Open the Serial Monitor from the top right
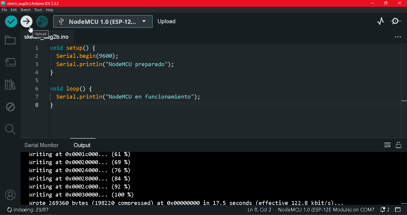The height and width of the screenshot is (215, 407). (x=396, y=21)
